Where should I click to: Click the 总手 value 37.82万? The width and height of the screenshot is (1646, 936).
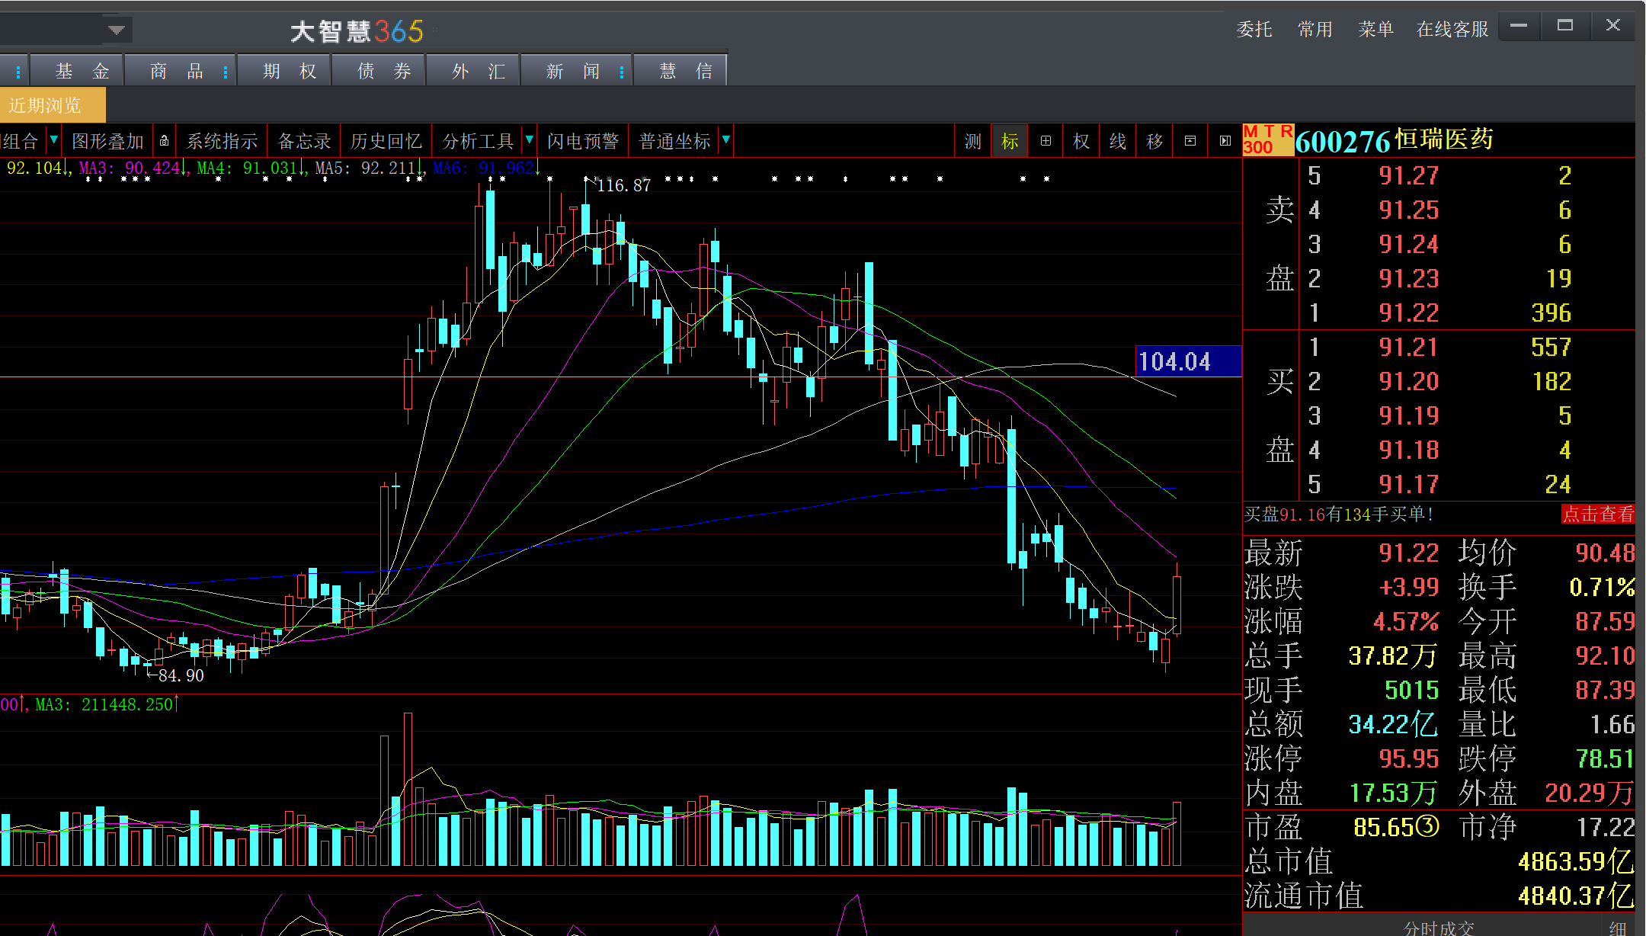[1392, 656]
